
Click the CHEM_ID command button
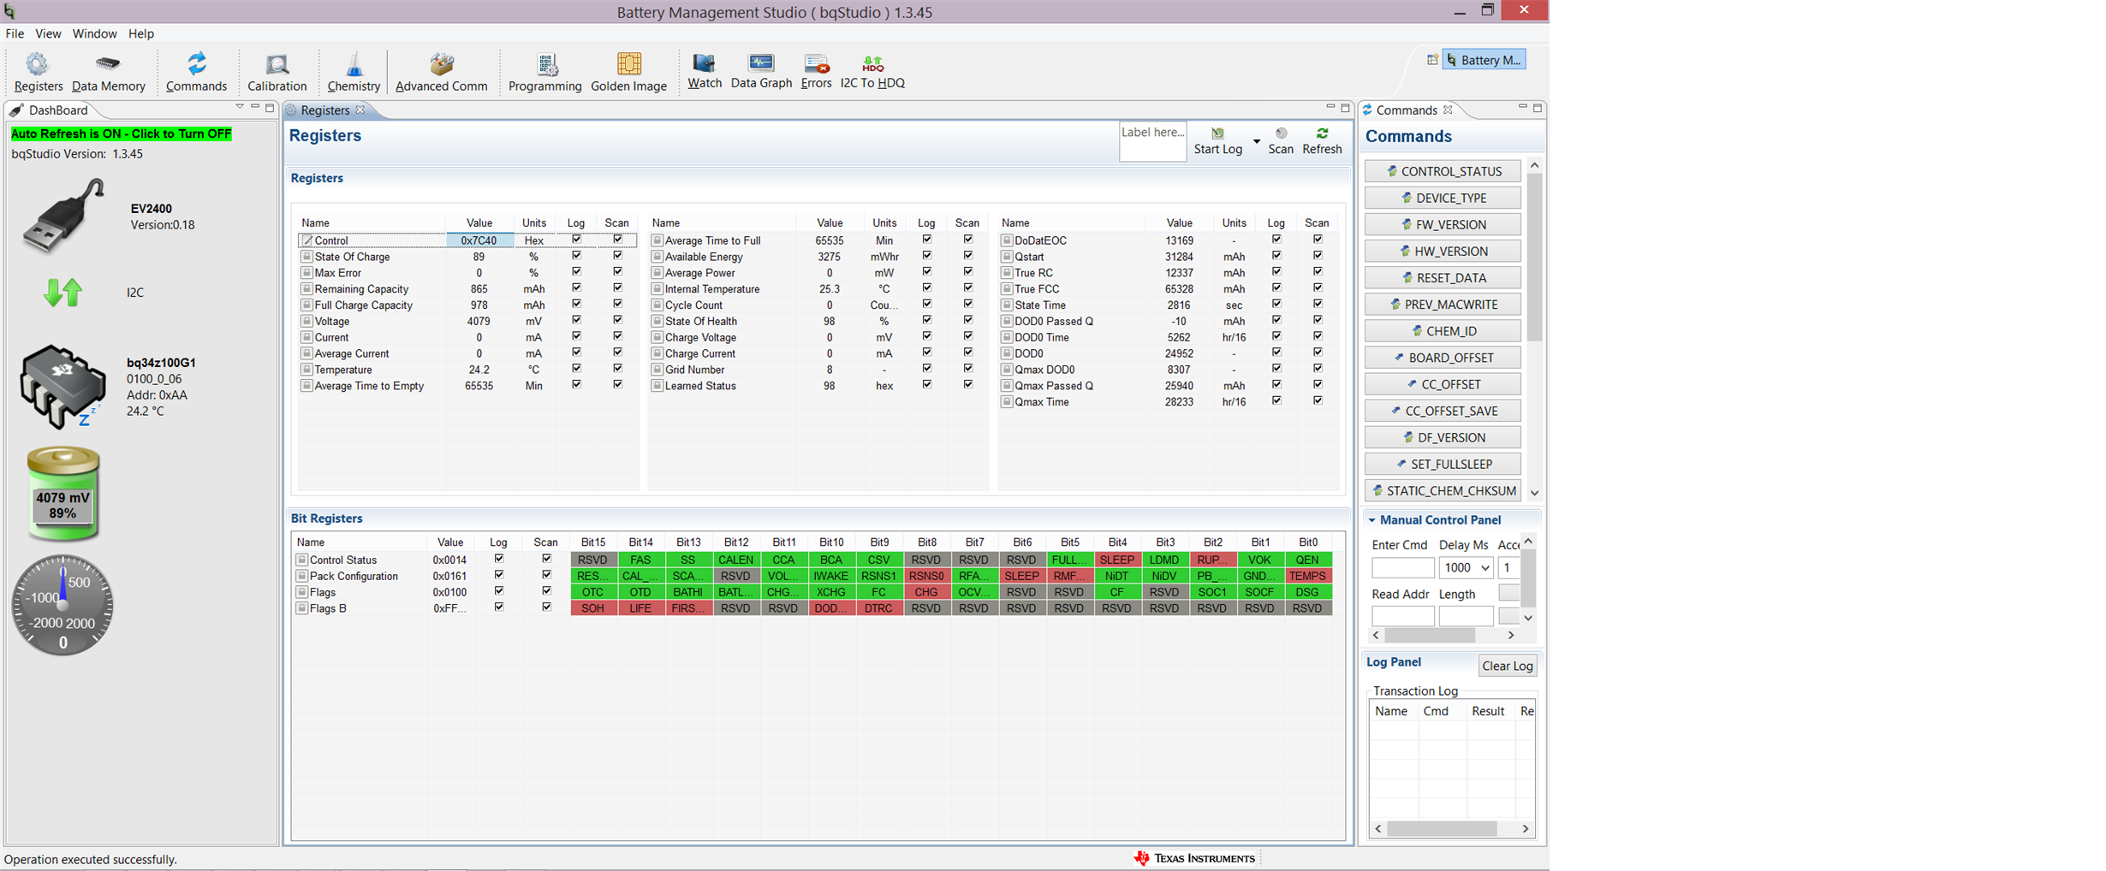tap(1443, 330)
